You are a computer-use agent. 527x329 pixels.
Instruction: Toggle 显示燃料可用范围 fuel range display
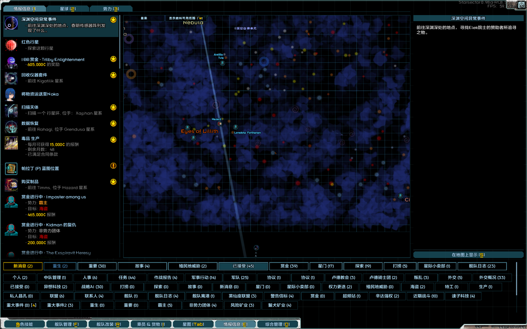186,18
